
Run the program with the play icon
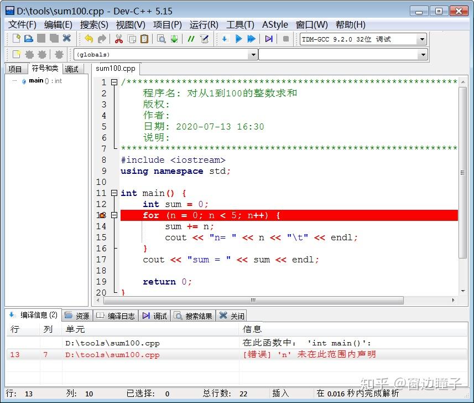tap(238, 39)
